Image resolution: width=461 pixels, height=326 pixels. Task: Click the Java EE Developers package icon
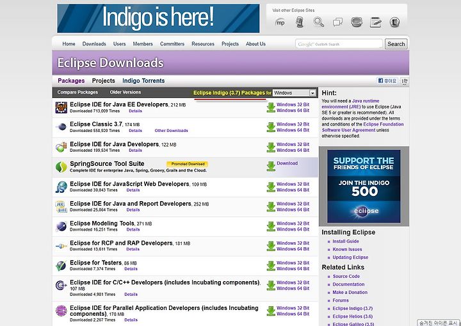point(61,108)
